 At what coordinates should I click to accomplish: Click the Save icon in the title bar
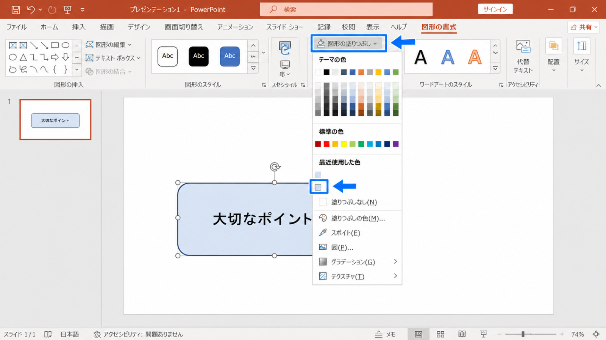point(16,9)
